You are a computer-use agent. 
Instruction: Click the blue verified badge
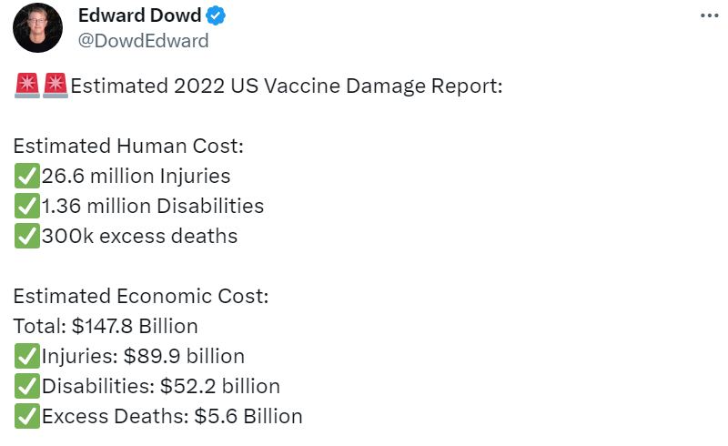pos(217,15)
